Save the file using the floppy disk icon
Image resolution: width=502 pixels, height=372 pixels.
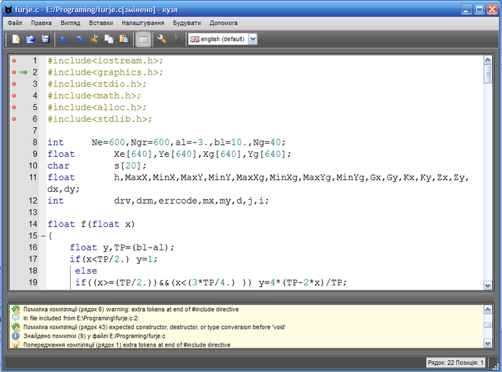45,40
